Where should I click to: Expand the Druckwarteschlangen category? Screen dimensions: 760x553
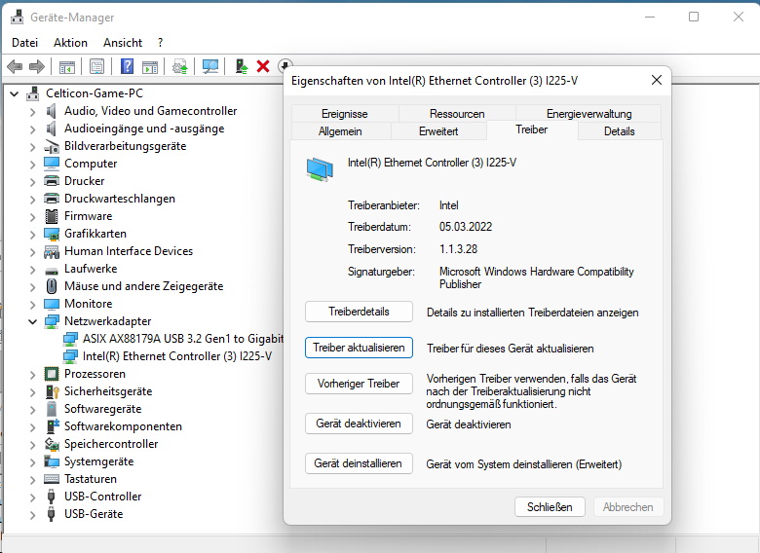pyautogui.click(x=32, y=199)
